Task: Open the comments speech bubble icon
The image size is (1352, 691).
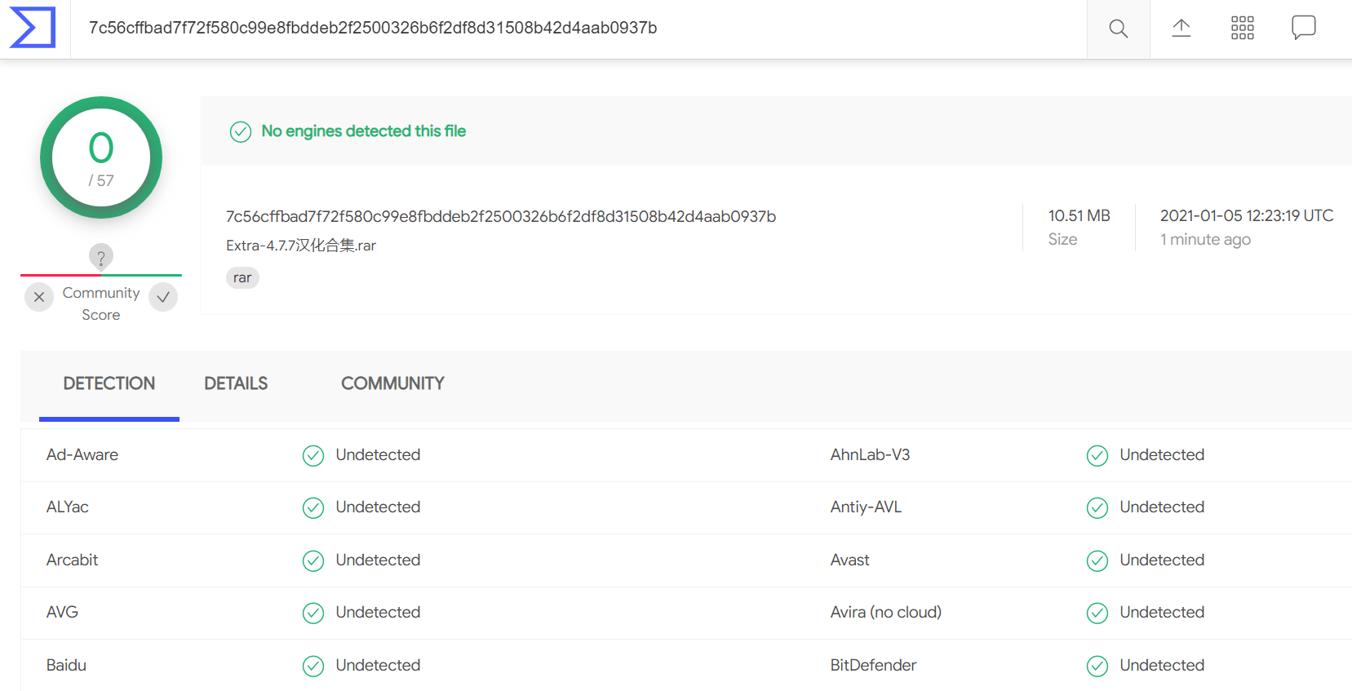Action: [1304, 28]
